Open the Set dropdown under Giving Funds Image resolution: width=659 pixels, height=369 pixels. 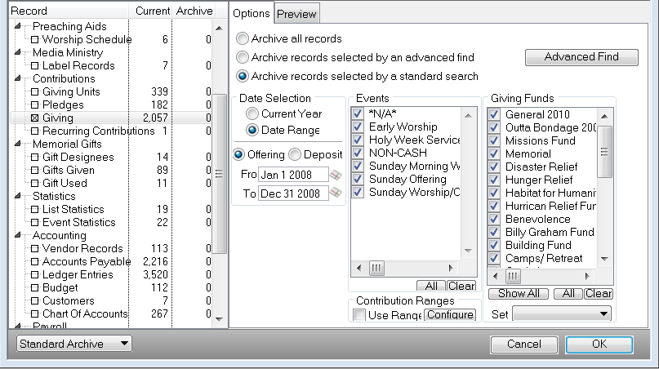point(561,313)
